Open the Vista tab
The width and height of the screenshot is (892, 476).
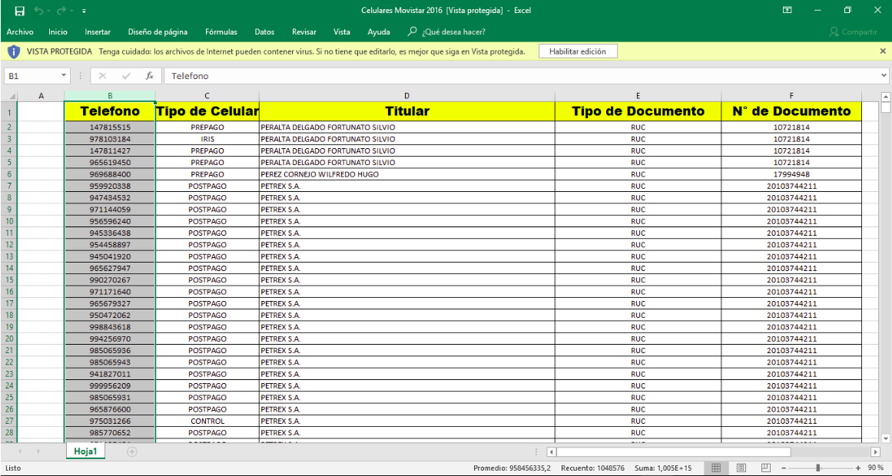pyautogui.click(x=342, y=31)
